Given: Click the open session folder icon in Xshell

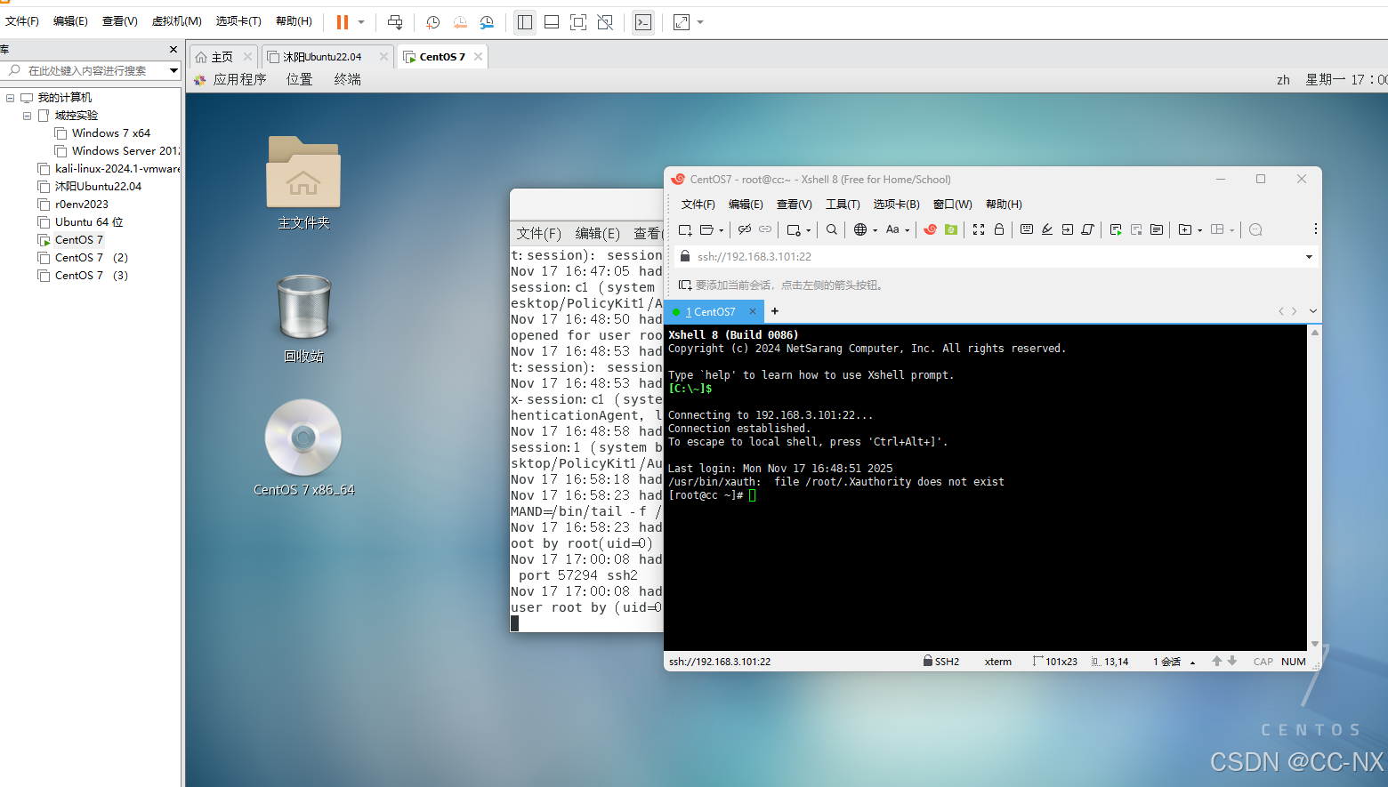Looking at the screenshot, I should [x=706, y=229].
